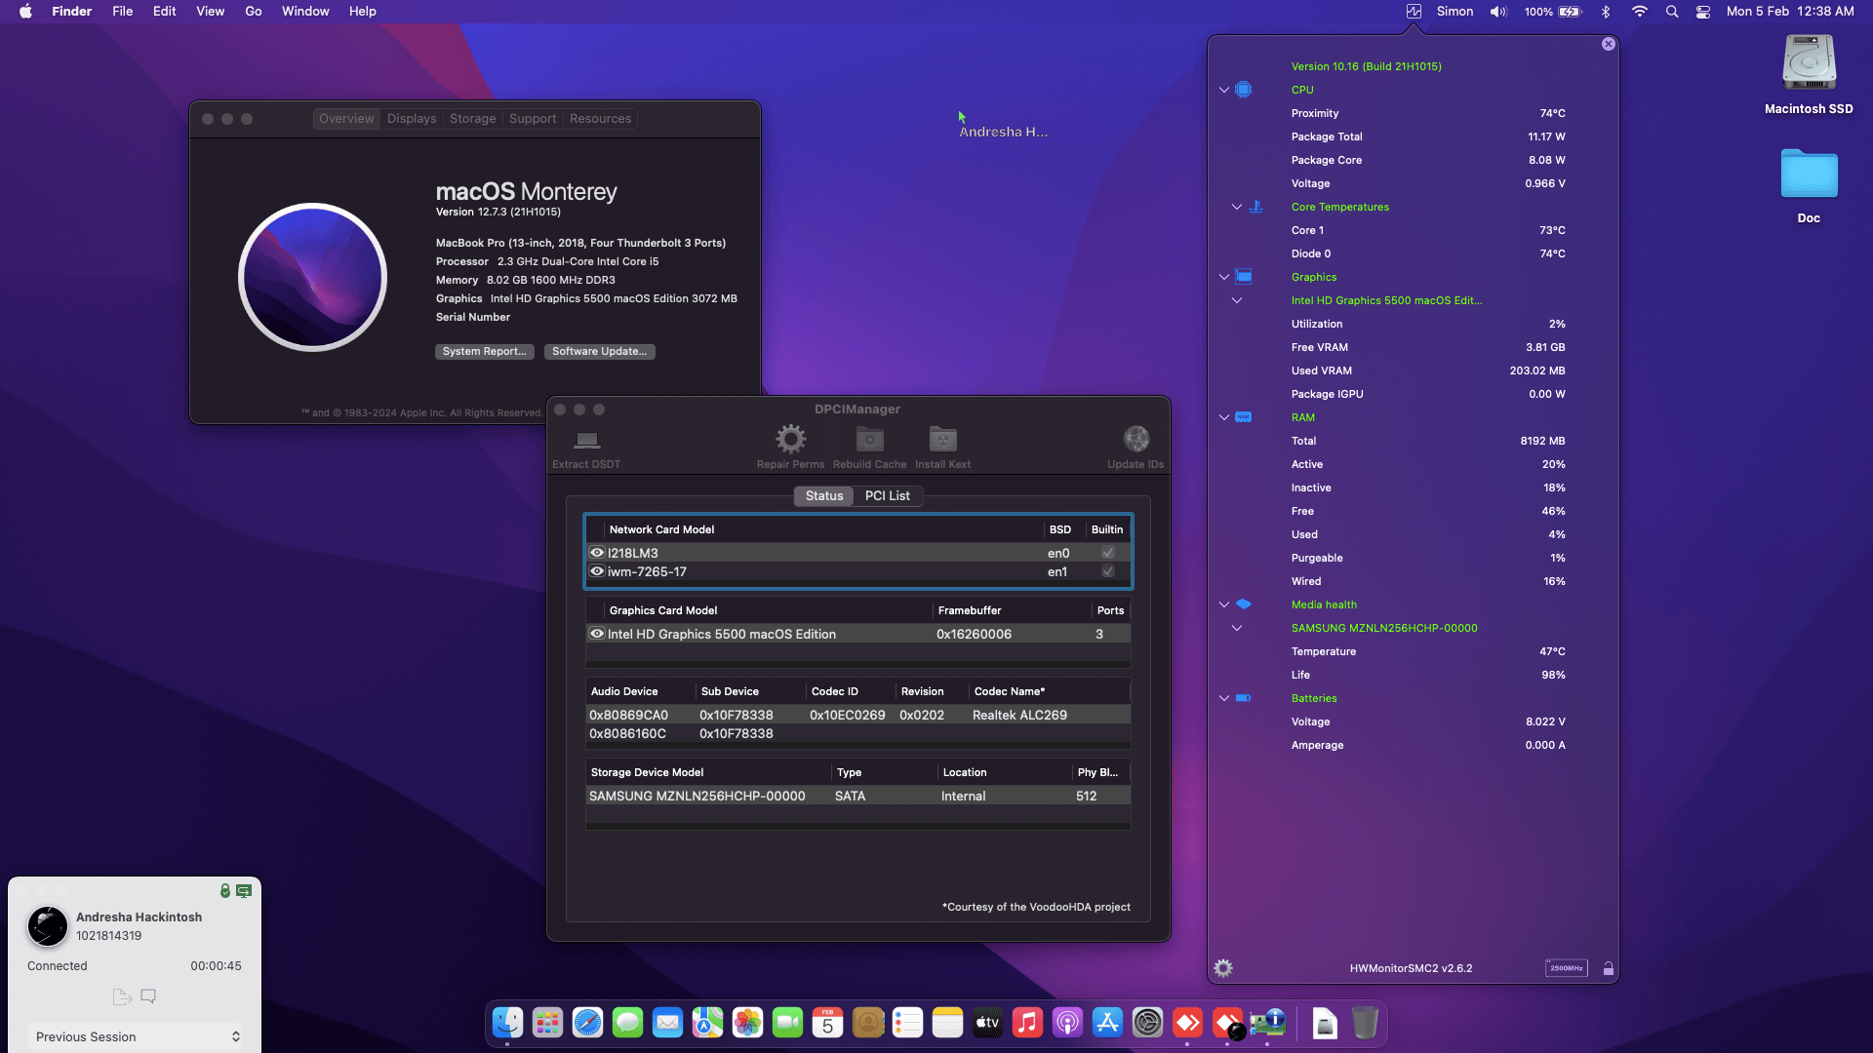The height and width of the screenshot is (1053, 1873).
Task: Collapse the Core Temperatures section
Action: (x=1235, y=207)
